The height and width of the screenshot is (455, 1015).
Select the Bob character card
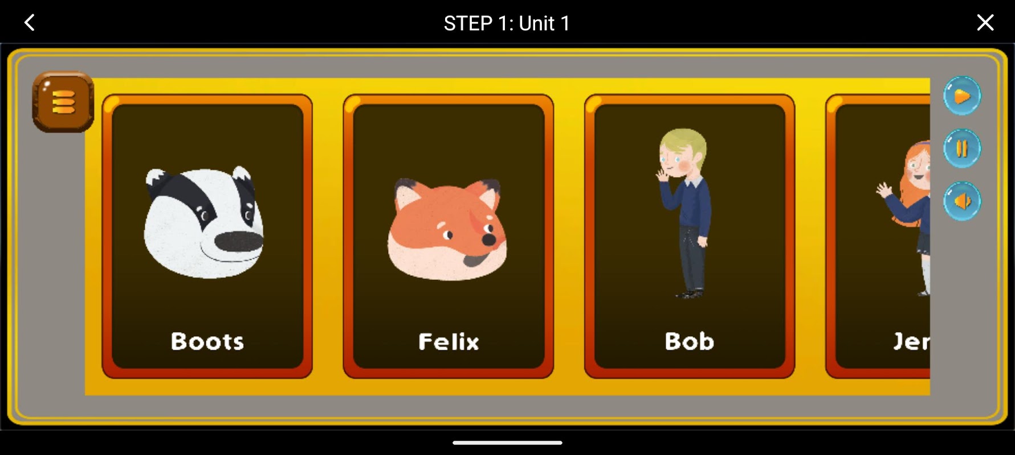point(690,236)
